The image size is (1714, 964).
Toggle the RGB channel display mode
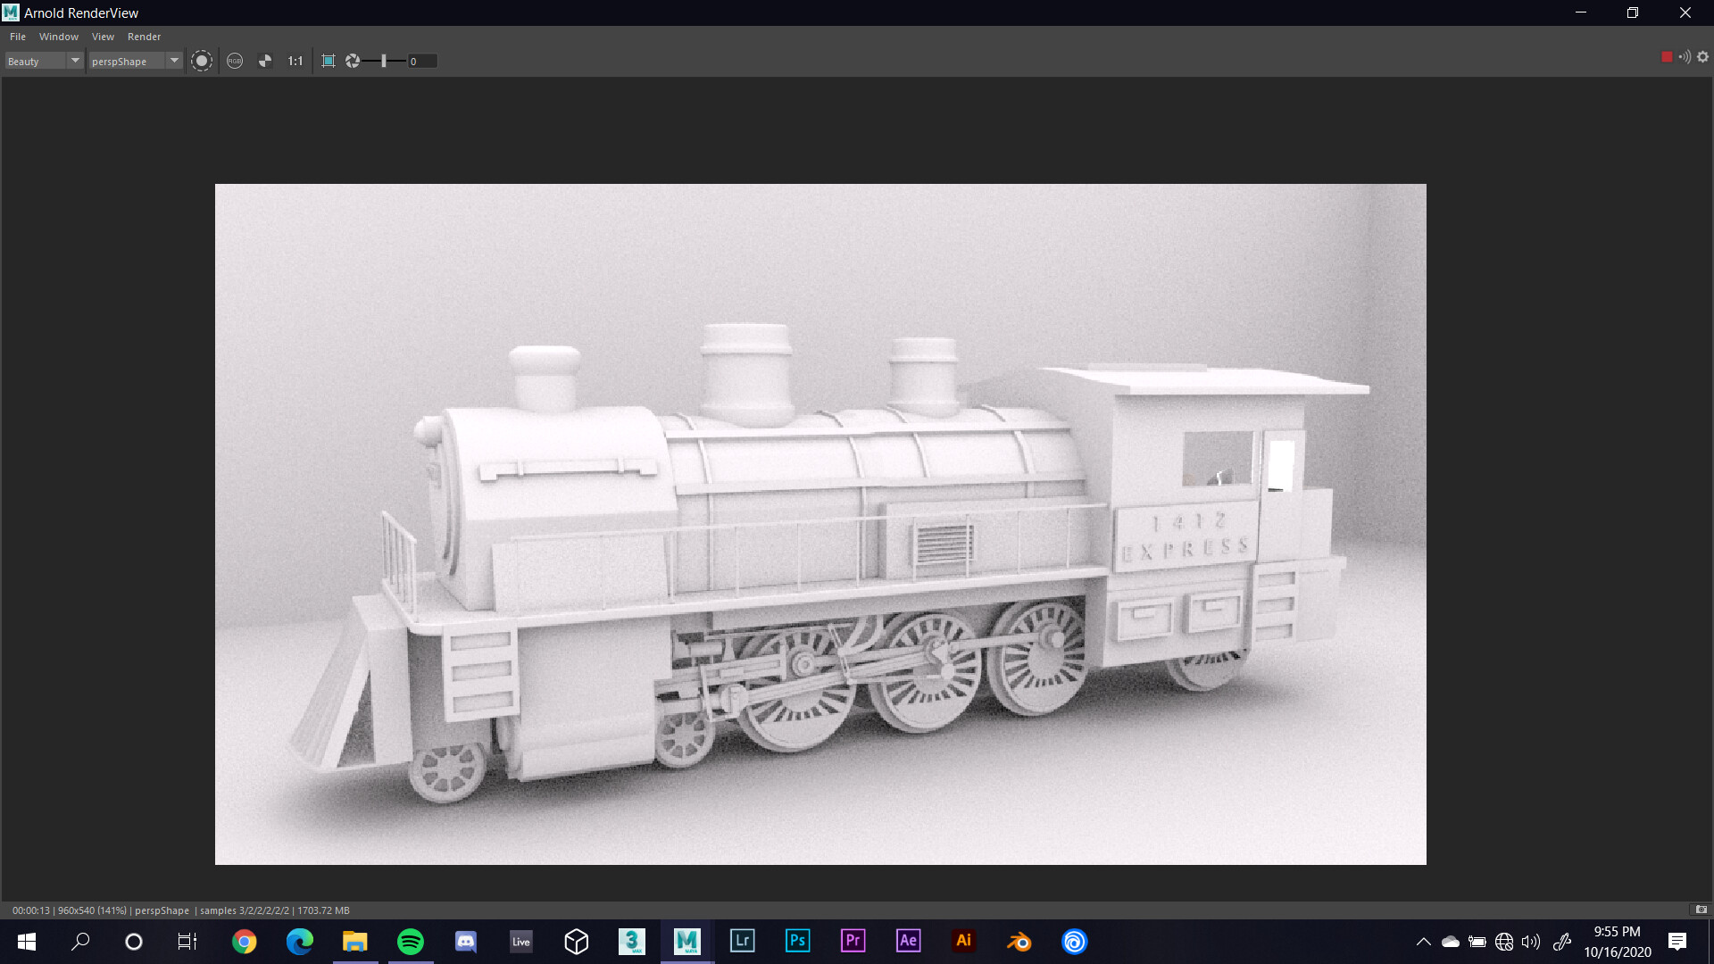[235, 61]
